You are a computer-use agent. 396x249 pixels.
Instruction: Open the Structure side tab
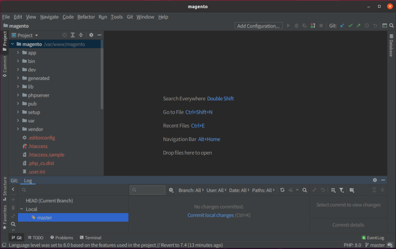tap(5, 189)
